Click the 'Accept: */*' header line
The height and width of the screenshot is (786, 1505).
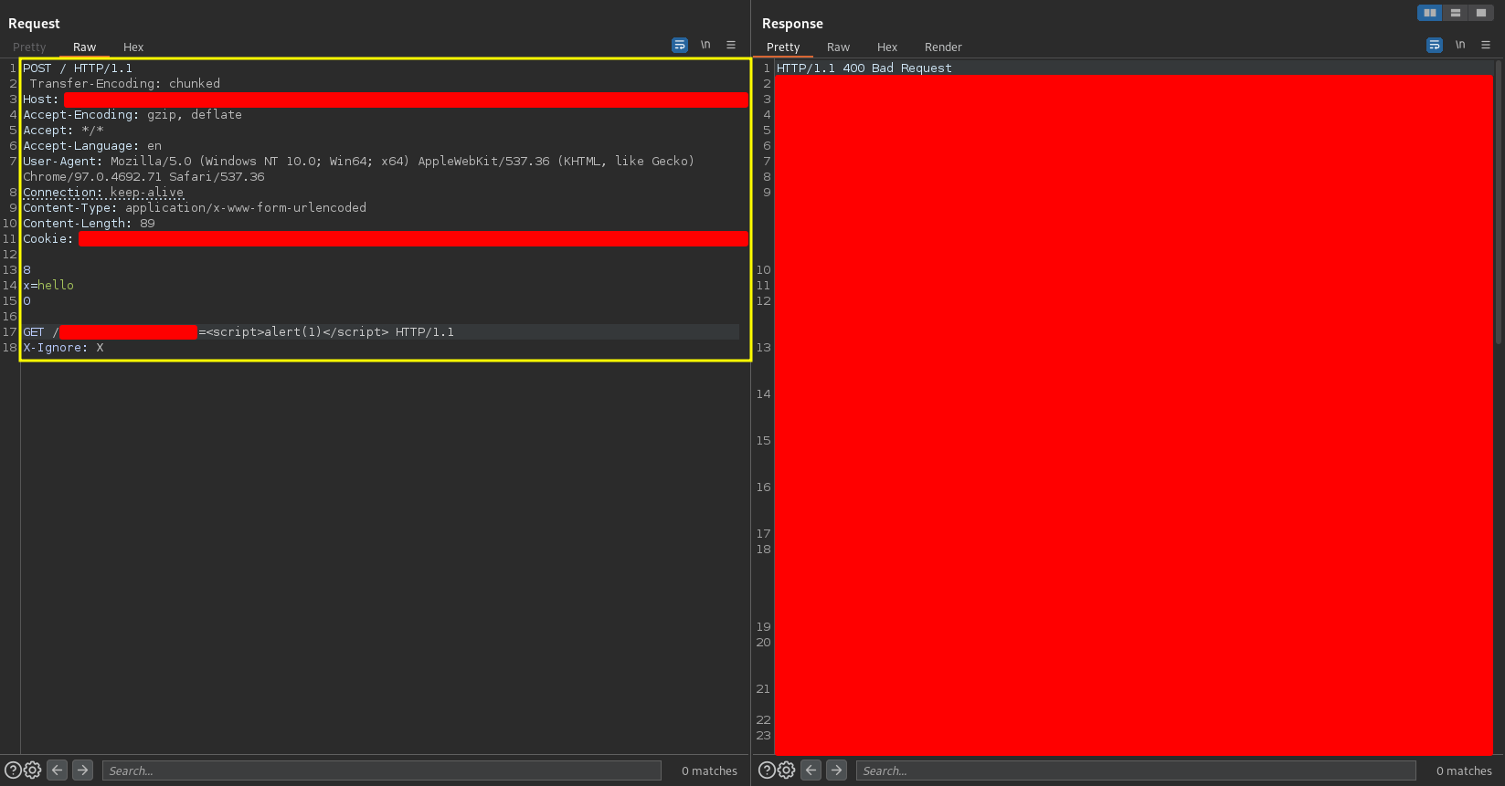click(x=63, y=131)
